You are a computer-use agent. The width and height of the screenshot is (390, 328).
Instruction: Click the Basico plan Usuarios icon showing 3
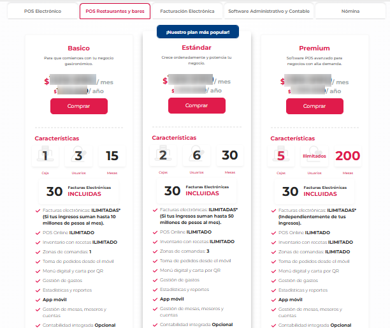coord(78,156)
